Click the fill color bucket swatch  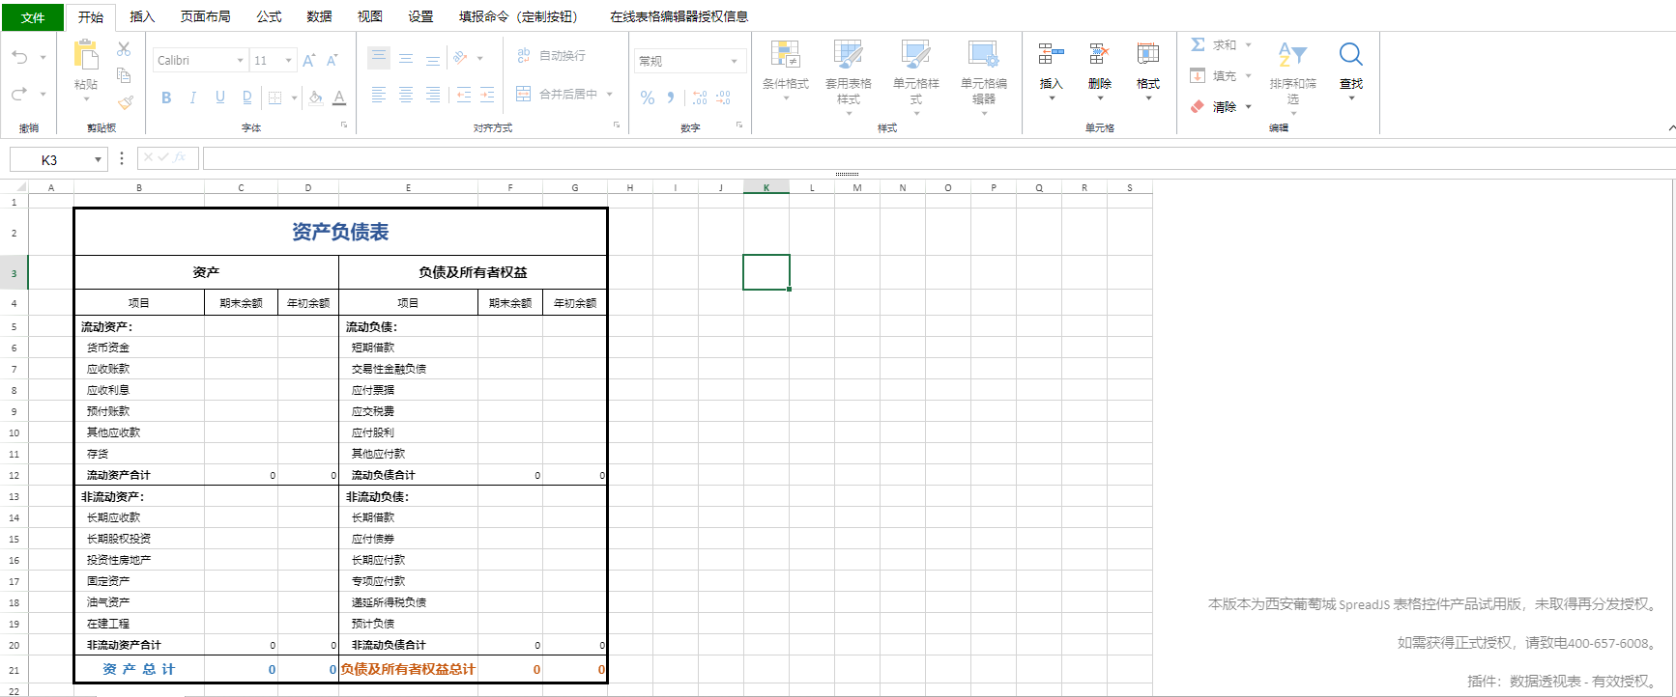tap(315, 98)
